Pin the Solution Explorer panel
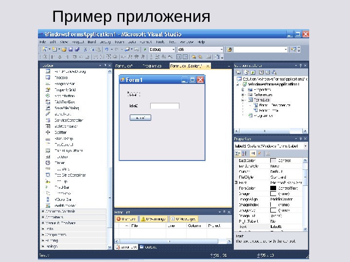350x262 pixels. tap(300, 65)
